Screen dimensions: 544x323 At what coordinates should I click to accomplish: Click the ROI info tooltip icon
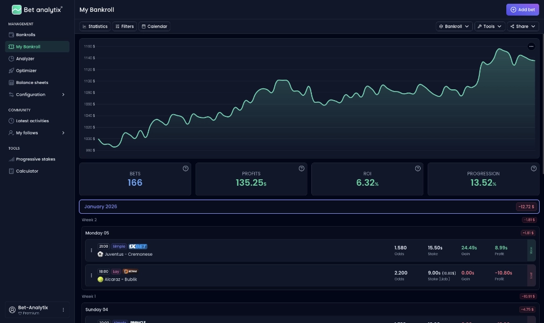point(417,168)
